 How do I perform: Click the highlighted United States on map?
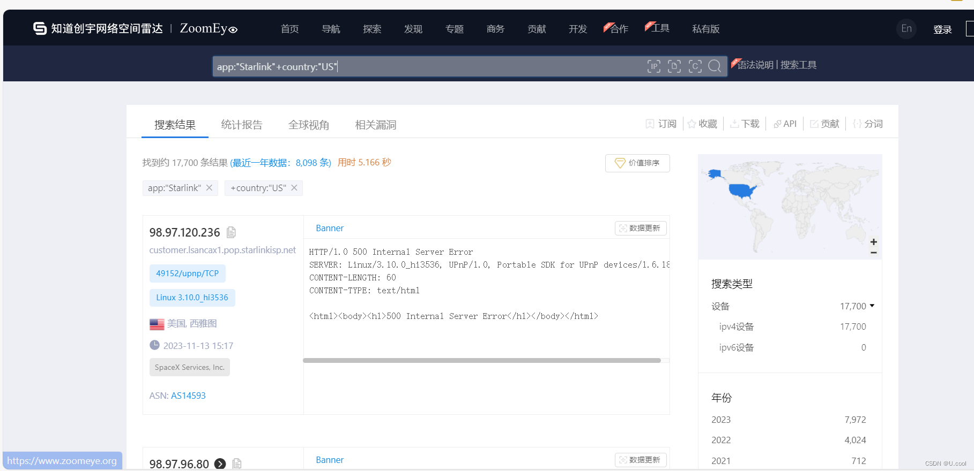coord(742,190)
